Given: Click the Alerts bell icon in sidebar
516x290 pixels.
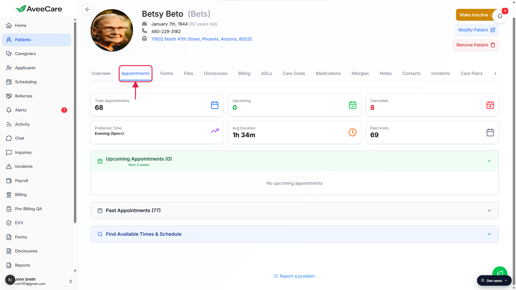Looking at the screenshot, I should pyautogui.click(x=9, y=110).
